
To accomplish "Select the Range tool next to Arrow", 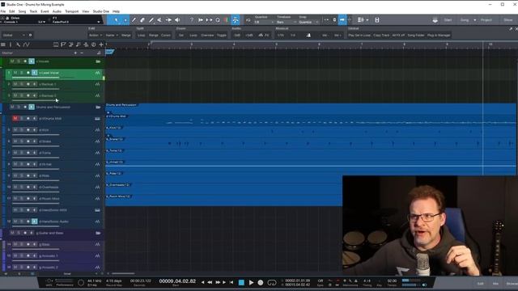I will 125,20.
